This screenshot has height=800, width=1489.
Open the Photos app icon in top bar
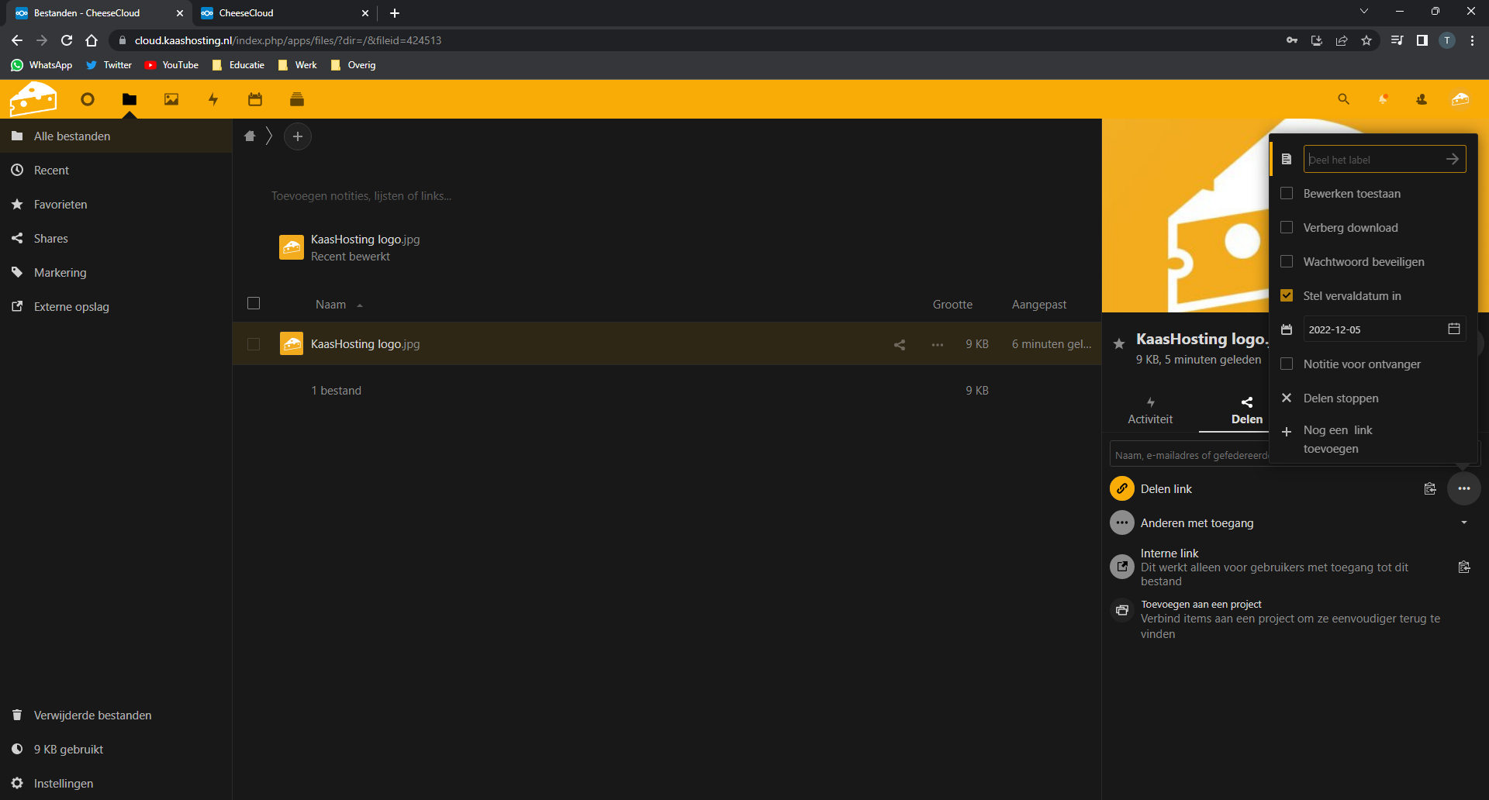click(171, 99)
